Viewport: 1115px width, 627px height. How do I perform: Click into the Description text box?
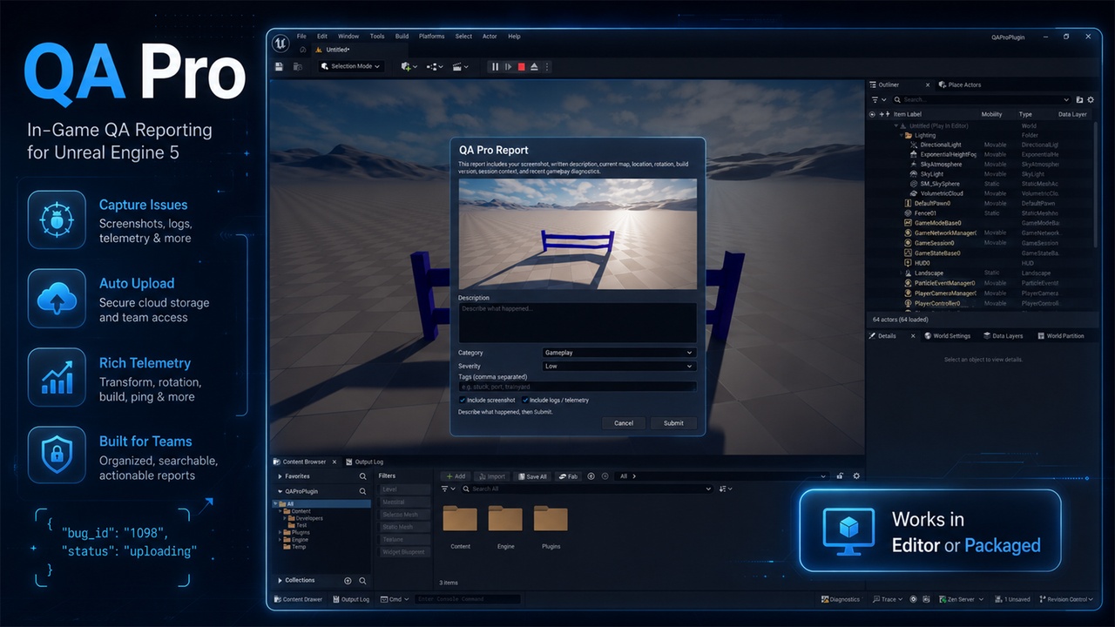click(578, 323)
